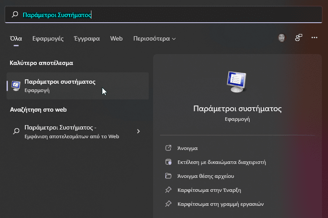328x218 pixels.
Task: Click pin icon beside Καρφίτσωμα στη γραμμή εργασιών
Action: pos(168,204)
